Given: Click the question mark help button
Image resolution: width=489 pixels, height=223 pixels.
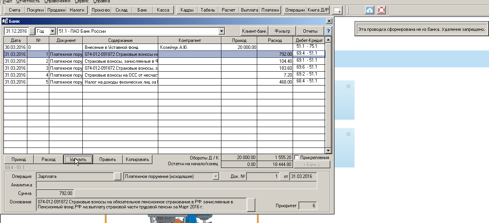Looking at the screenshot, I should click(x=328, y=31).
